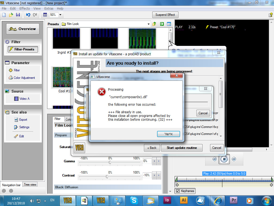Click the VITA logo button in installer
274x206 pixels.
point(79,148)
